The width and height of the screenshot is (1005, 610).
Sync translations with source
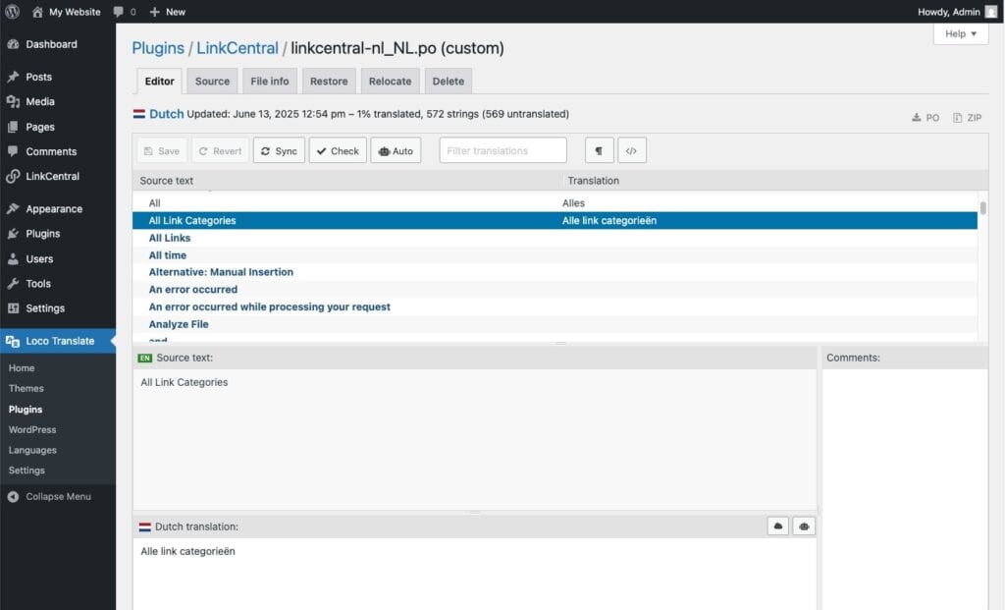279,150
